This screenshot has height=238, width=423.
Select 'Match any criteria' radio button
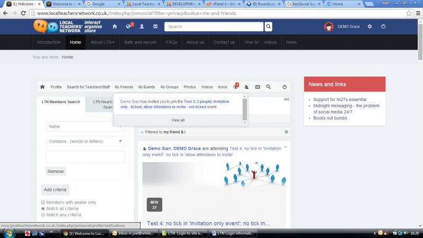tap(43, 215)
